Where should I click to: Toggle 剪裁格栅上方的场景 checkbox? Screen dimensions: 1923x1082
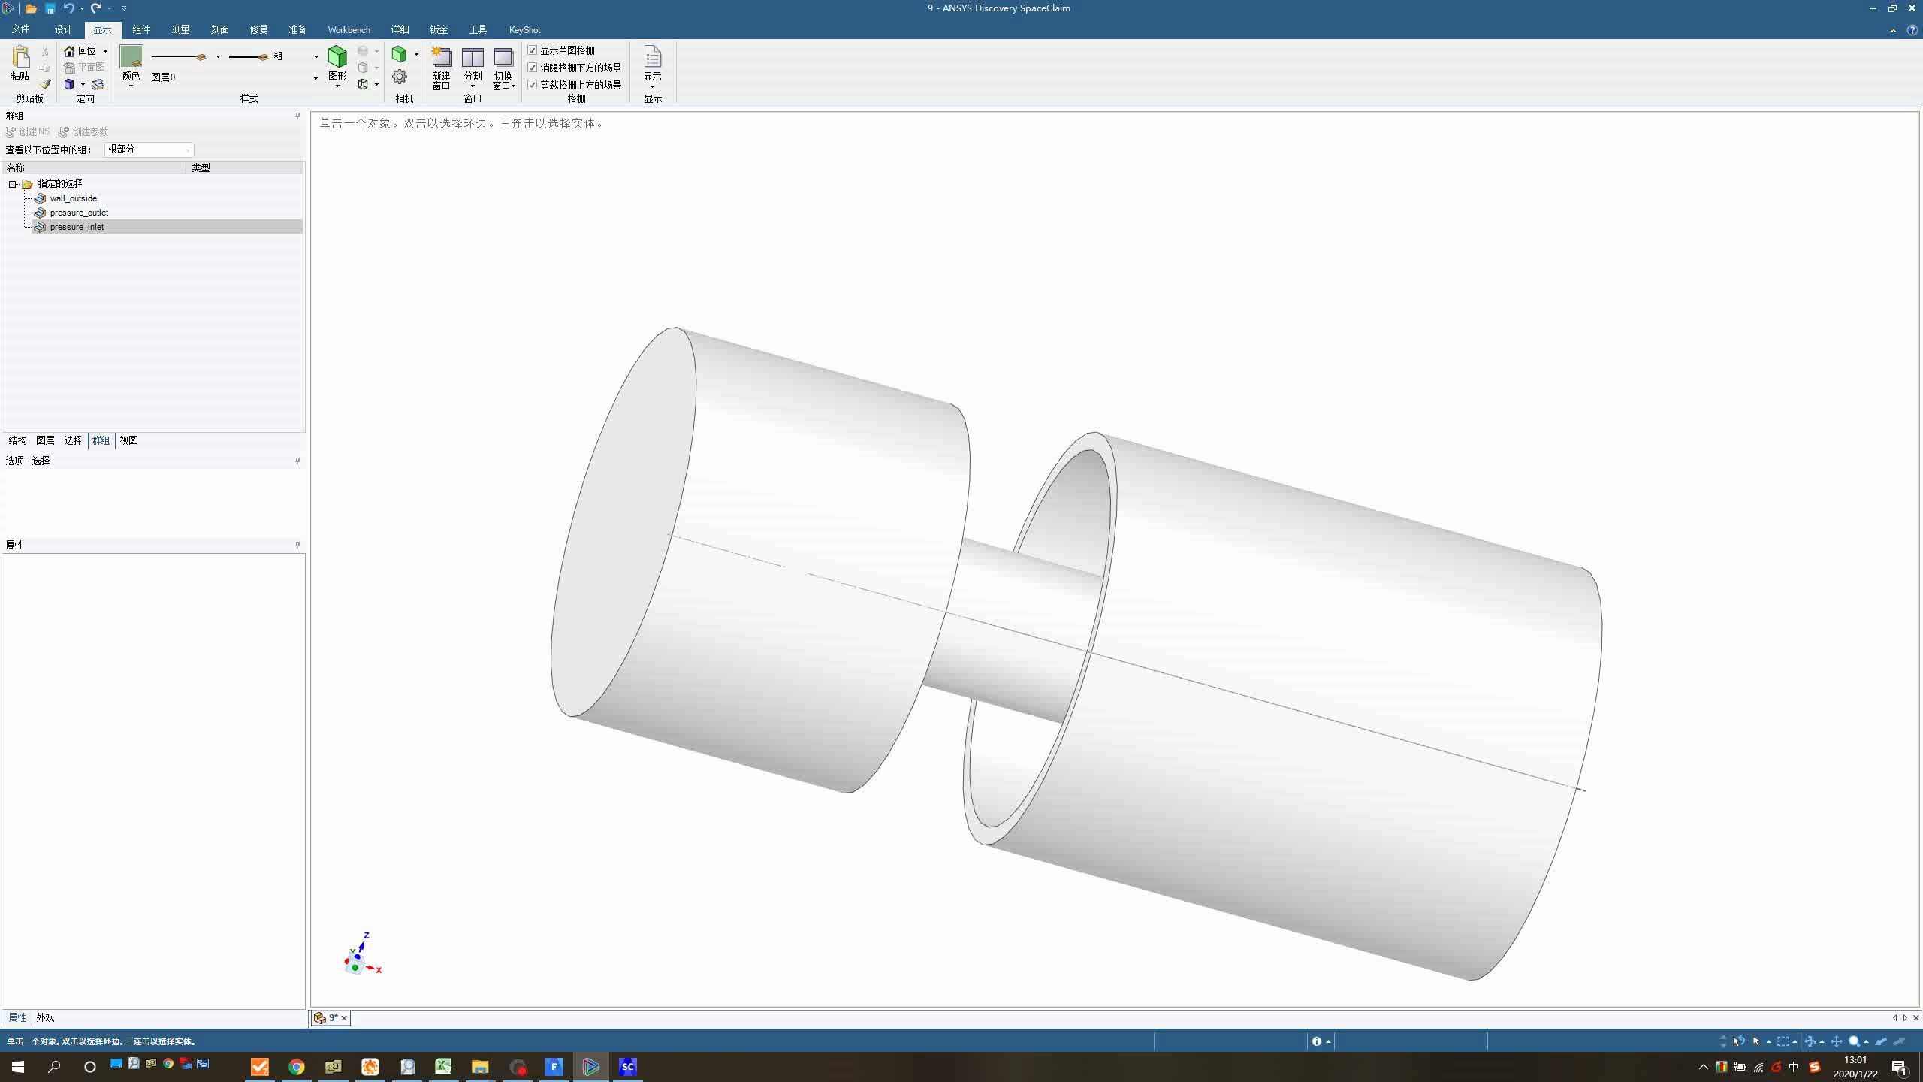point(533,85)
